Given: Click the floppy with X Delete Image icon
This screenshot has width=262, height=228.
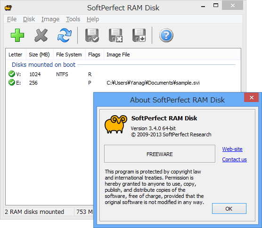Looking at the screenshot, I should coord(115,35).
